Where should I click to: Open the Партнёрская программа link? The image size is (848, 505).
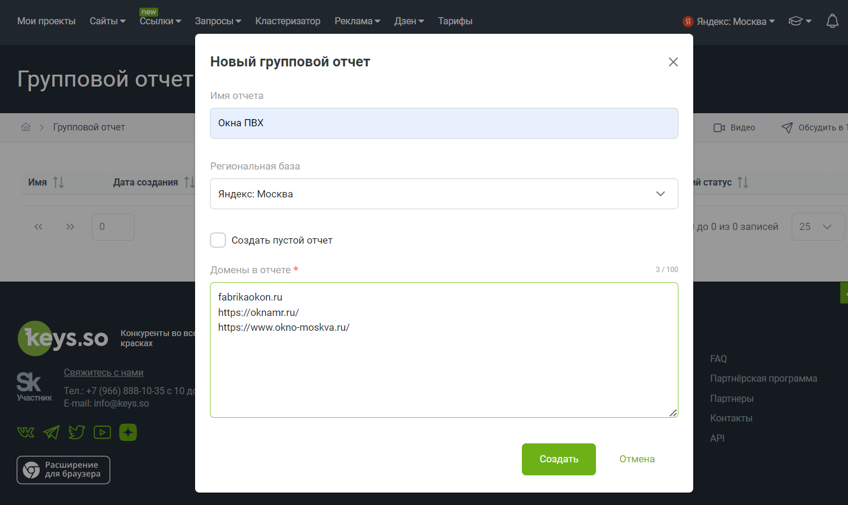(764, 379)
